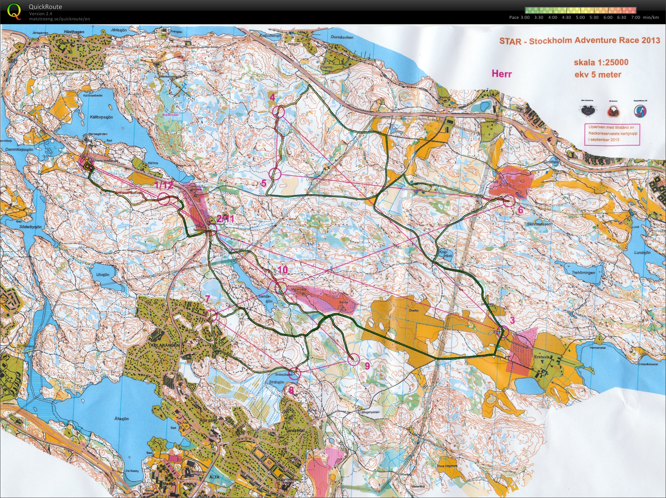This screenshot has height=498, width=666.
Task: Click the pace color gradient legend bar
Action: [x=580, y=10]
